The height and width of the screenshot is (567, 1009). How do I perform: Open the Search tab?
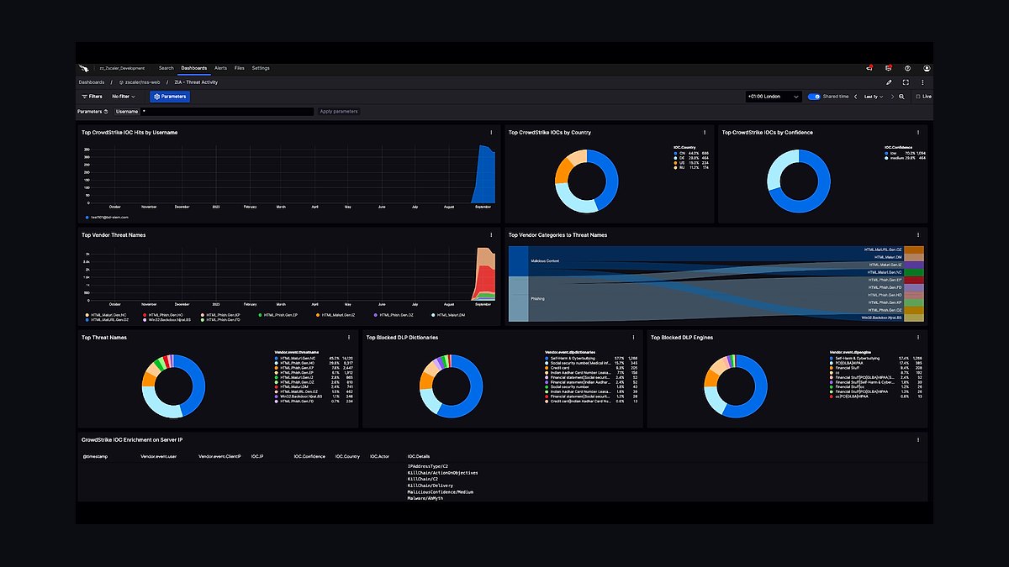(166, 68)
